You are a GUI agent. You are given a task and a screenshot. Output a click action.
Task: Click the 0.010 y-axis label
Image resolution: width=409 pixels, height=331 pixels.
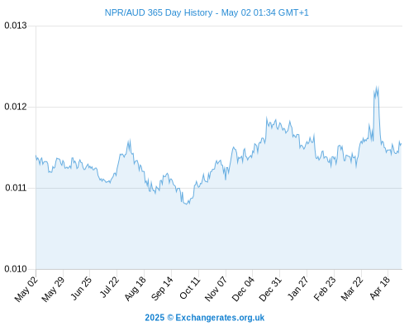click(x=16, y=269)
